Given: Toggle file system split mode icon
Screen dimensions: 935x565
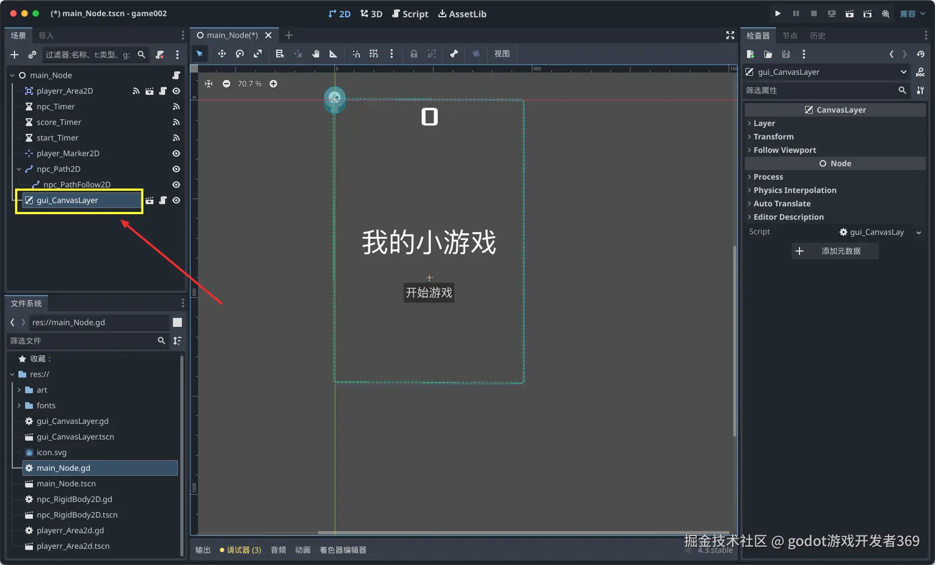Looking at the screenshot, I should [177, 322].
